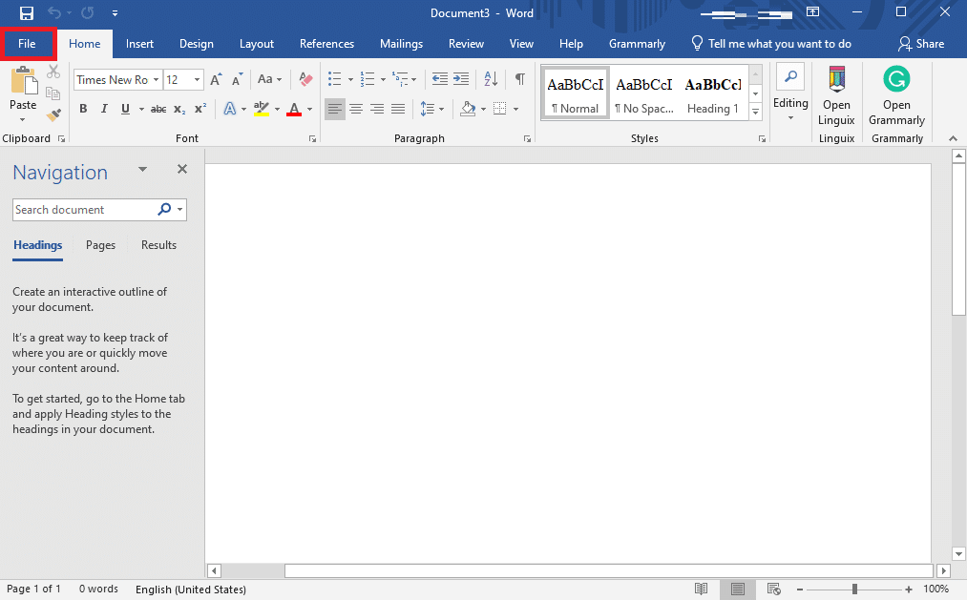Open the Results tab in Navigation pane
Image resolution: width=967 pixels, height=600 pixels.
point(158,245)
